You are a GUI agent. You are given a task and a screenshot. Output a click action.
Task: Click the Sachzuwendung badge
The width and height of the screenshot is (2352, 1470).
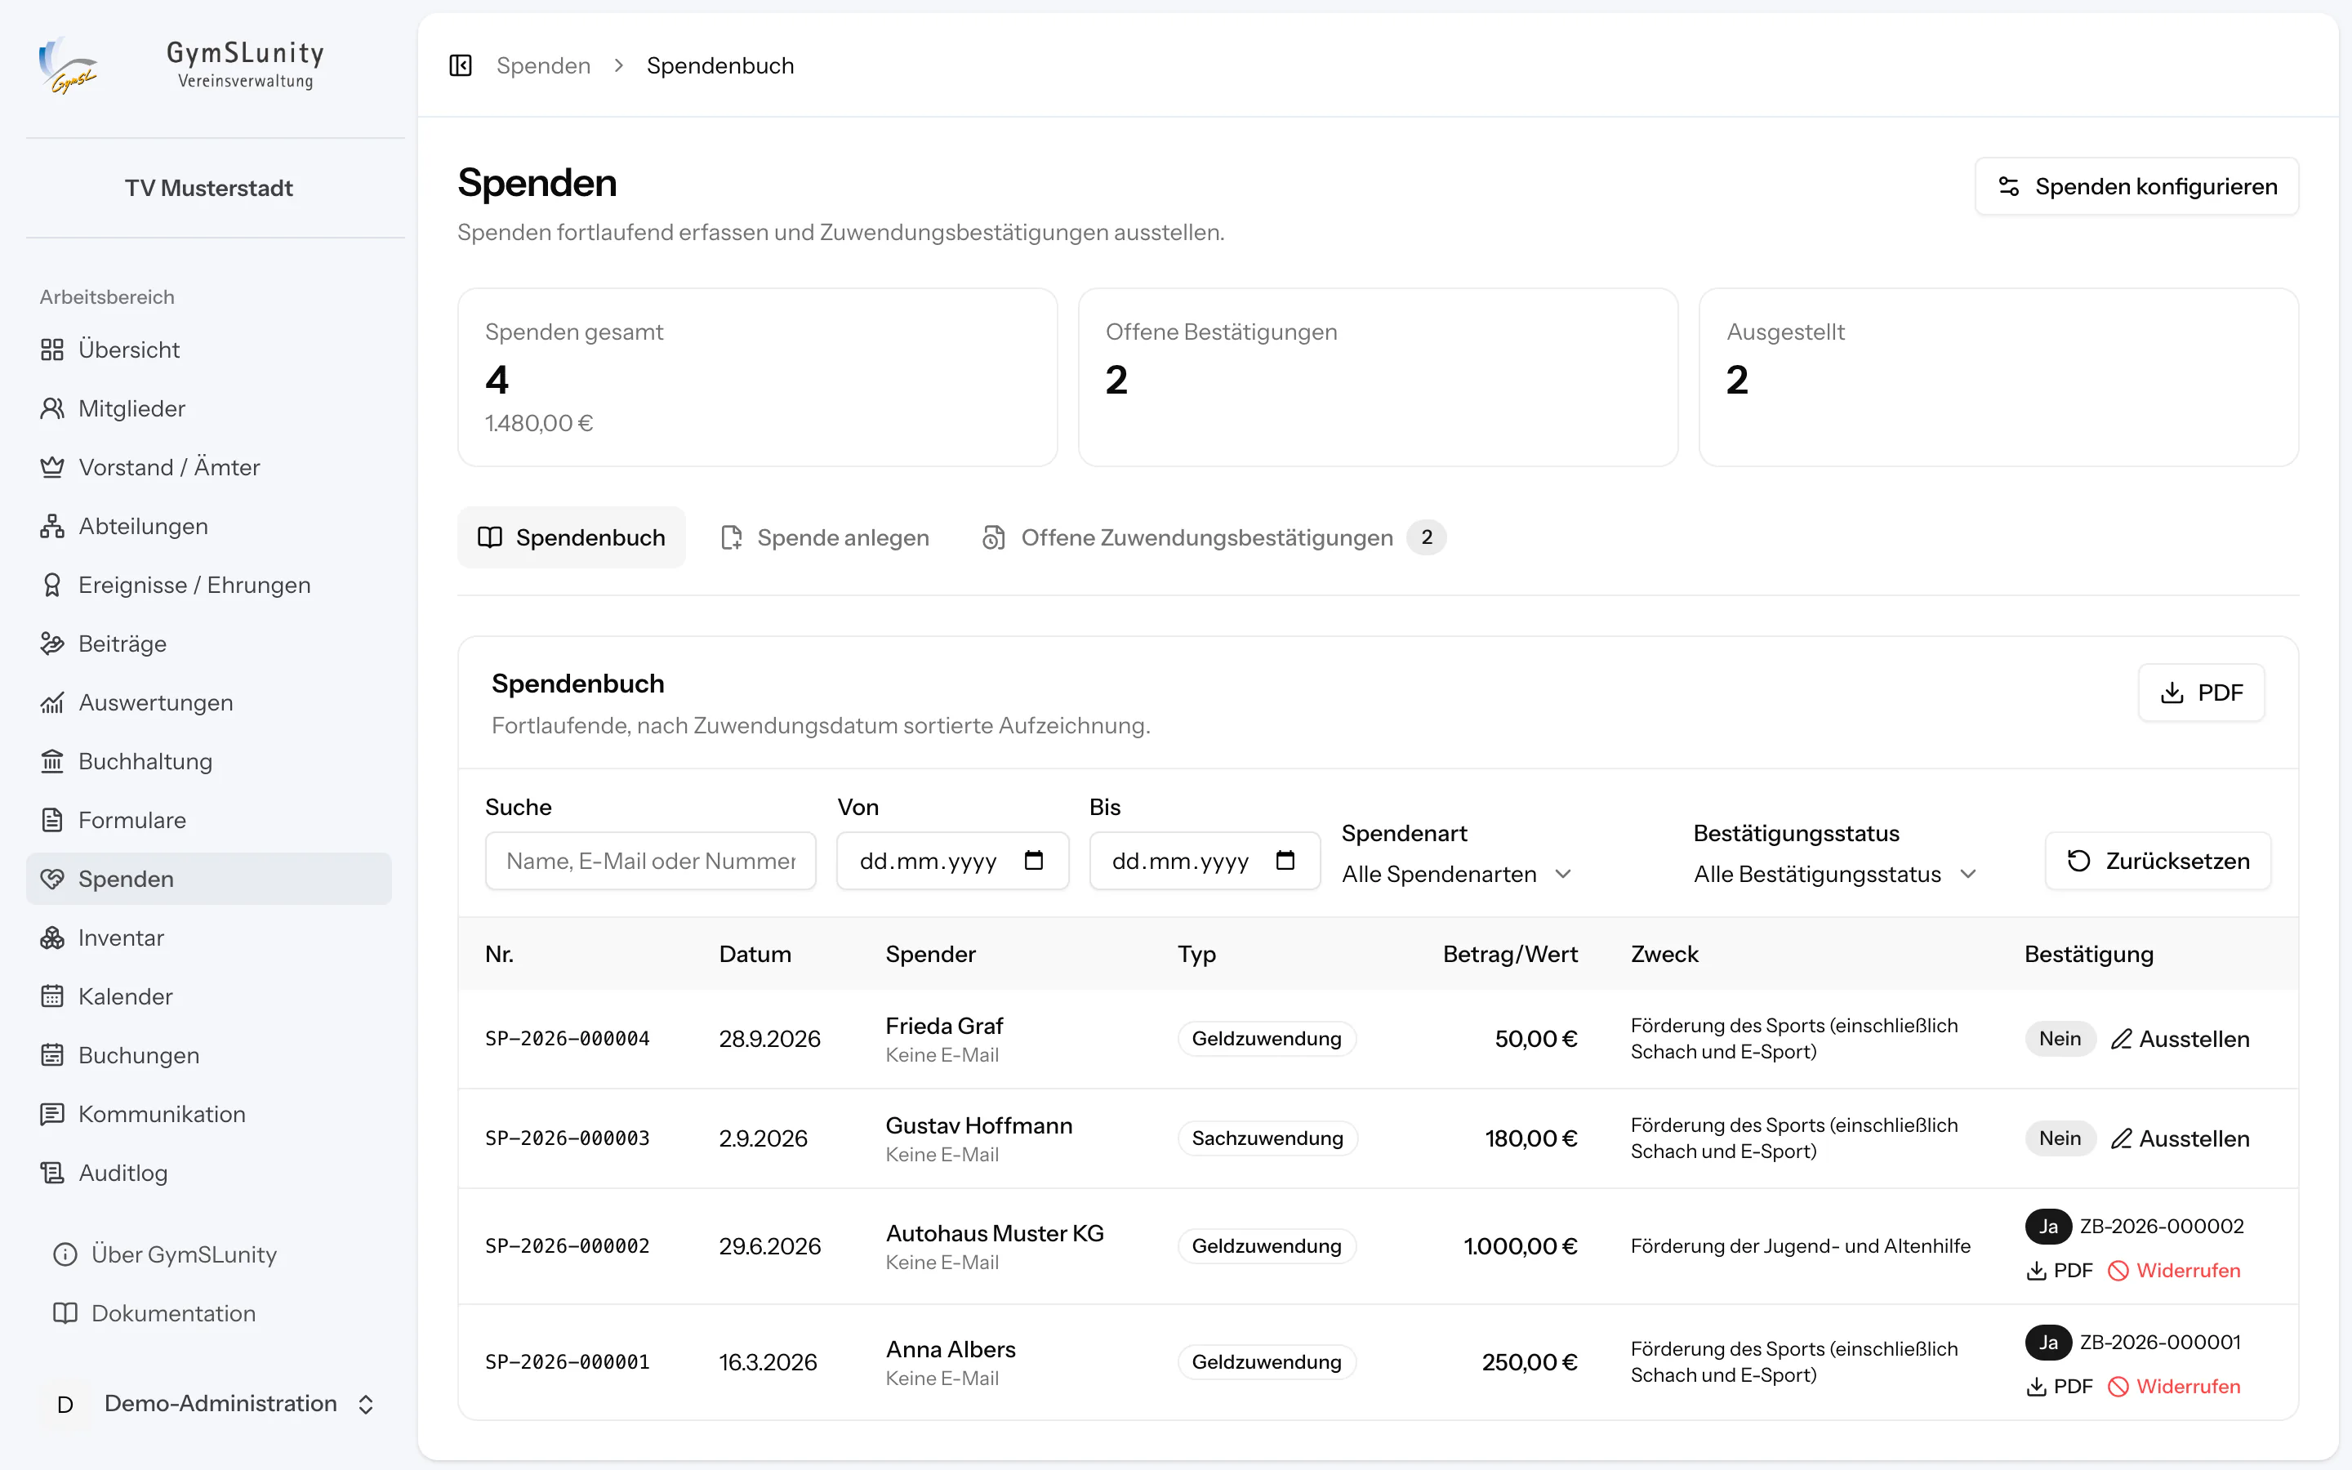(x=1267, y=1138)
